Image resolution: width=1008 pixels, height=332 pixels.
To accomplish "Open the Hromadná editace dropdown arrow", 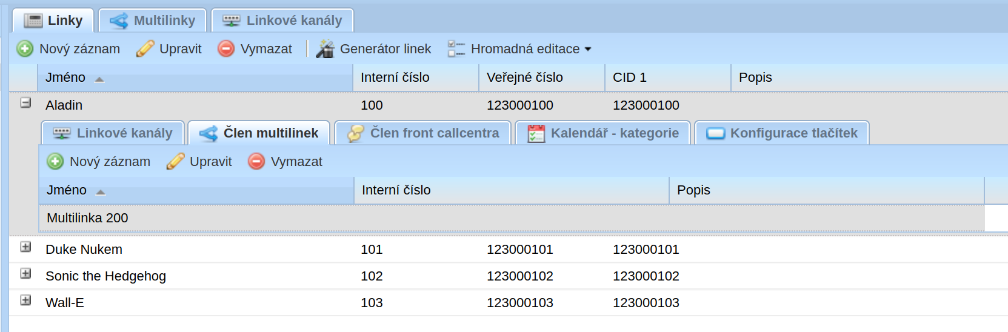I will pyautogui.click(x=587, y=49).
